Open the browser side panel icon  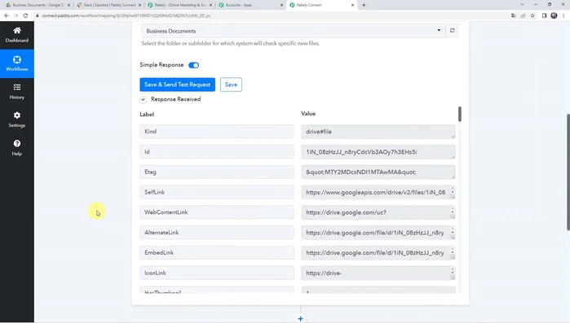point(544,15)
